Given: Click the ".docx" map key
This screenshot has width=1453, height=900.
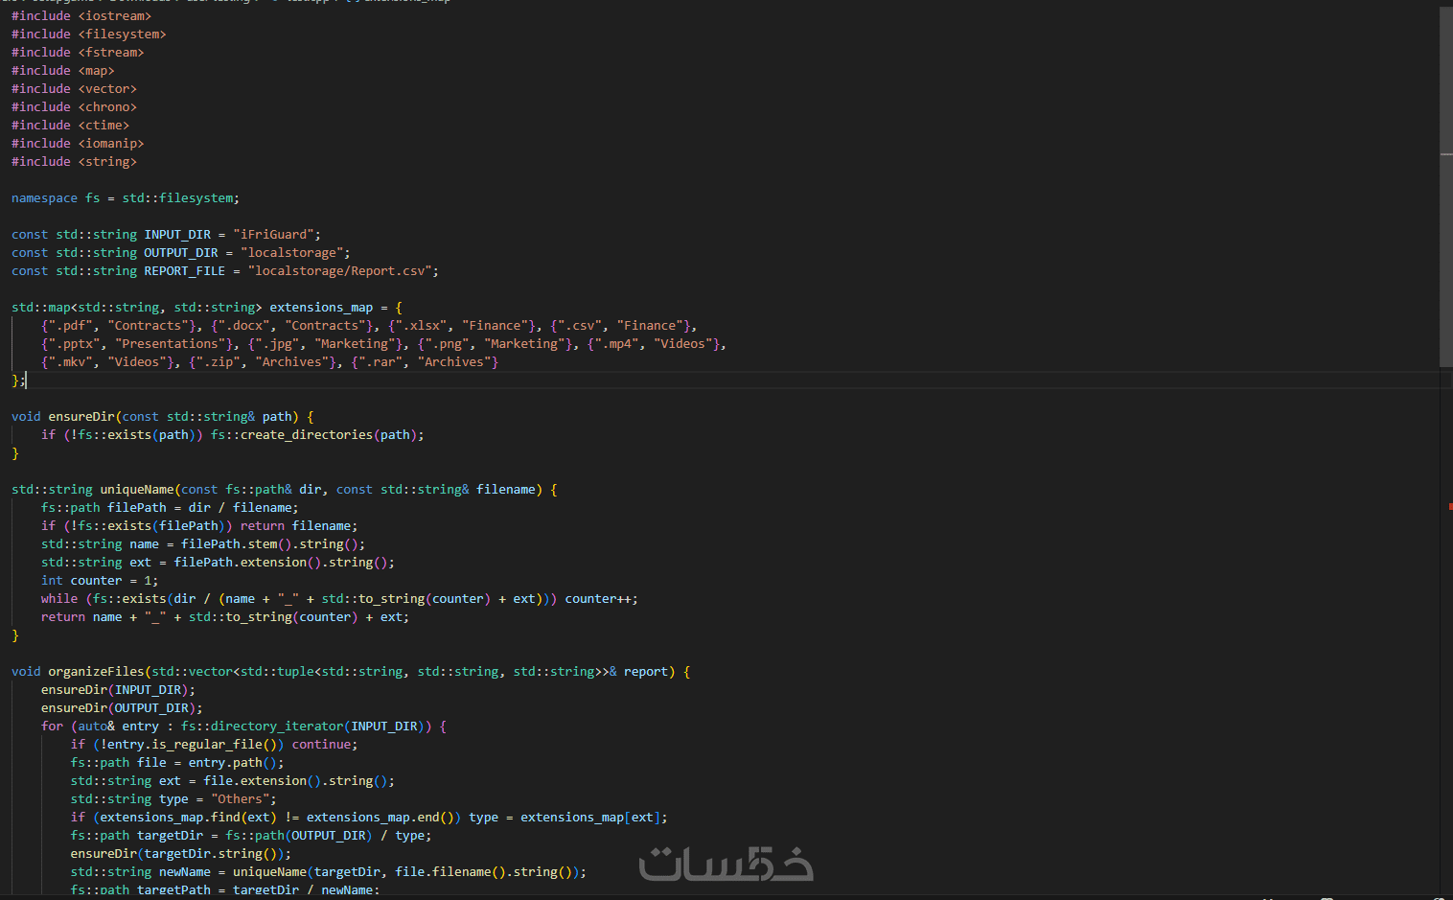Looking at the screenshot, I should coord(244,326).
